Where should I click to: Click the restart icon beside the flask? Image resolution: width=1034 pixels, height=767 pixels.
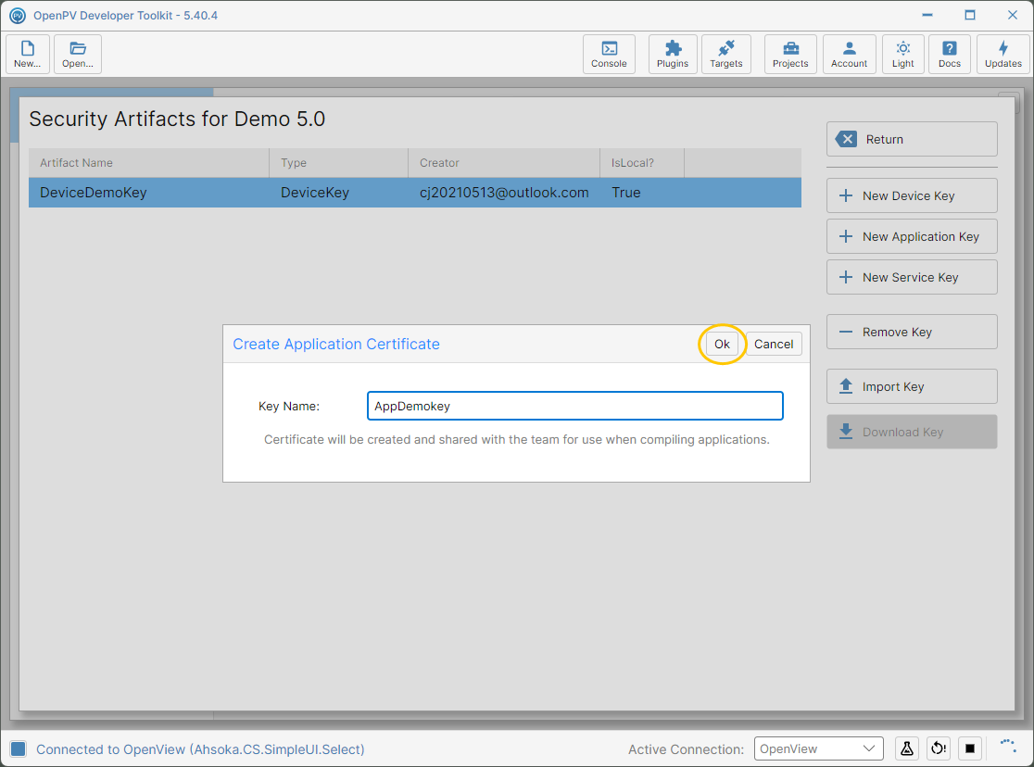pyautogui.click(x=939, y=748)
